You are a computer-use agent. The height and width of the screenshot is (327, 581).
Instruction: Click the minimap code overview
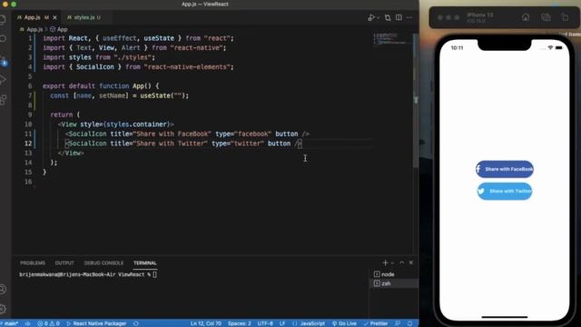pos(392,39)
